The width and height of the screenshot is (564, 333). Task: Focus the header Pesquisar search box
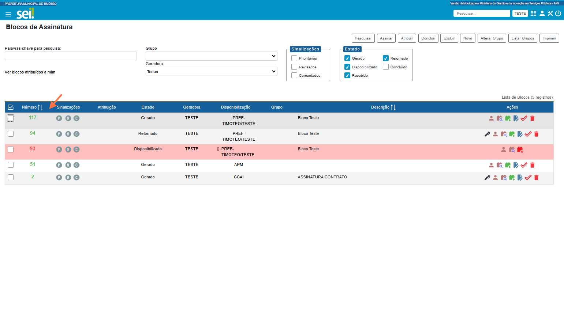482,14
